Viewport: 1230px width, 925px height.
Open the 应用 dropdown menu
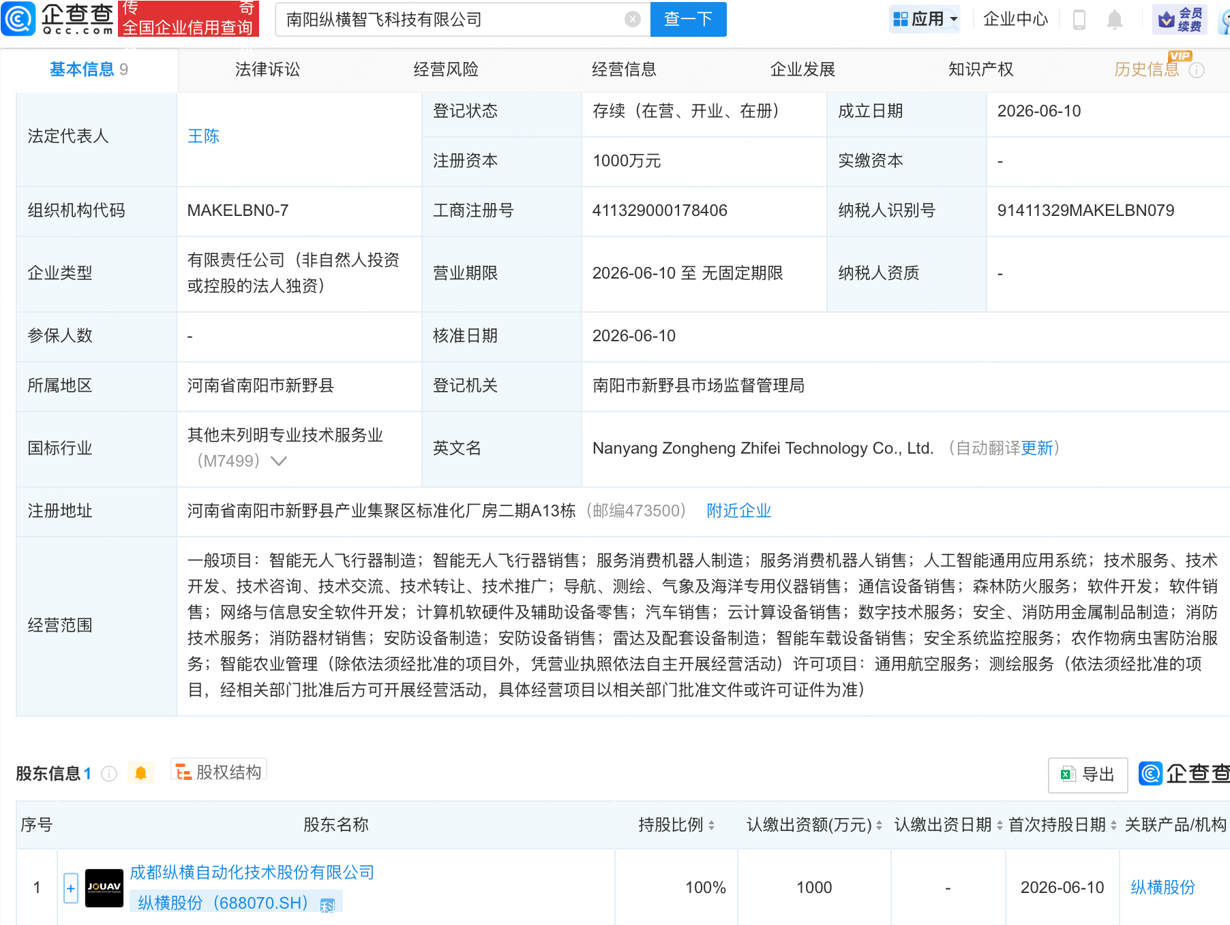coord(925,19)
